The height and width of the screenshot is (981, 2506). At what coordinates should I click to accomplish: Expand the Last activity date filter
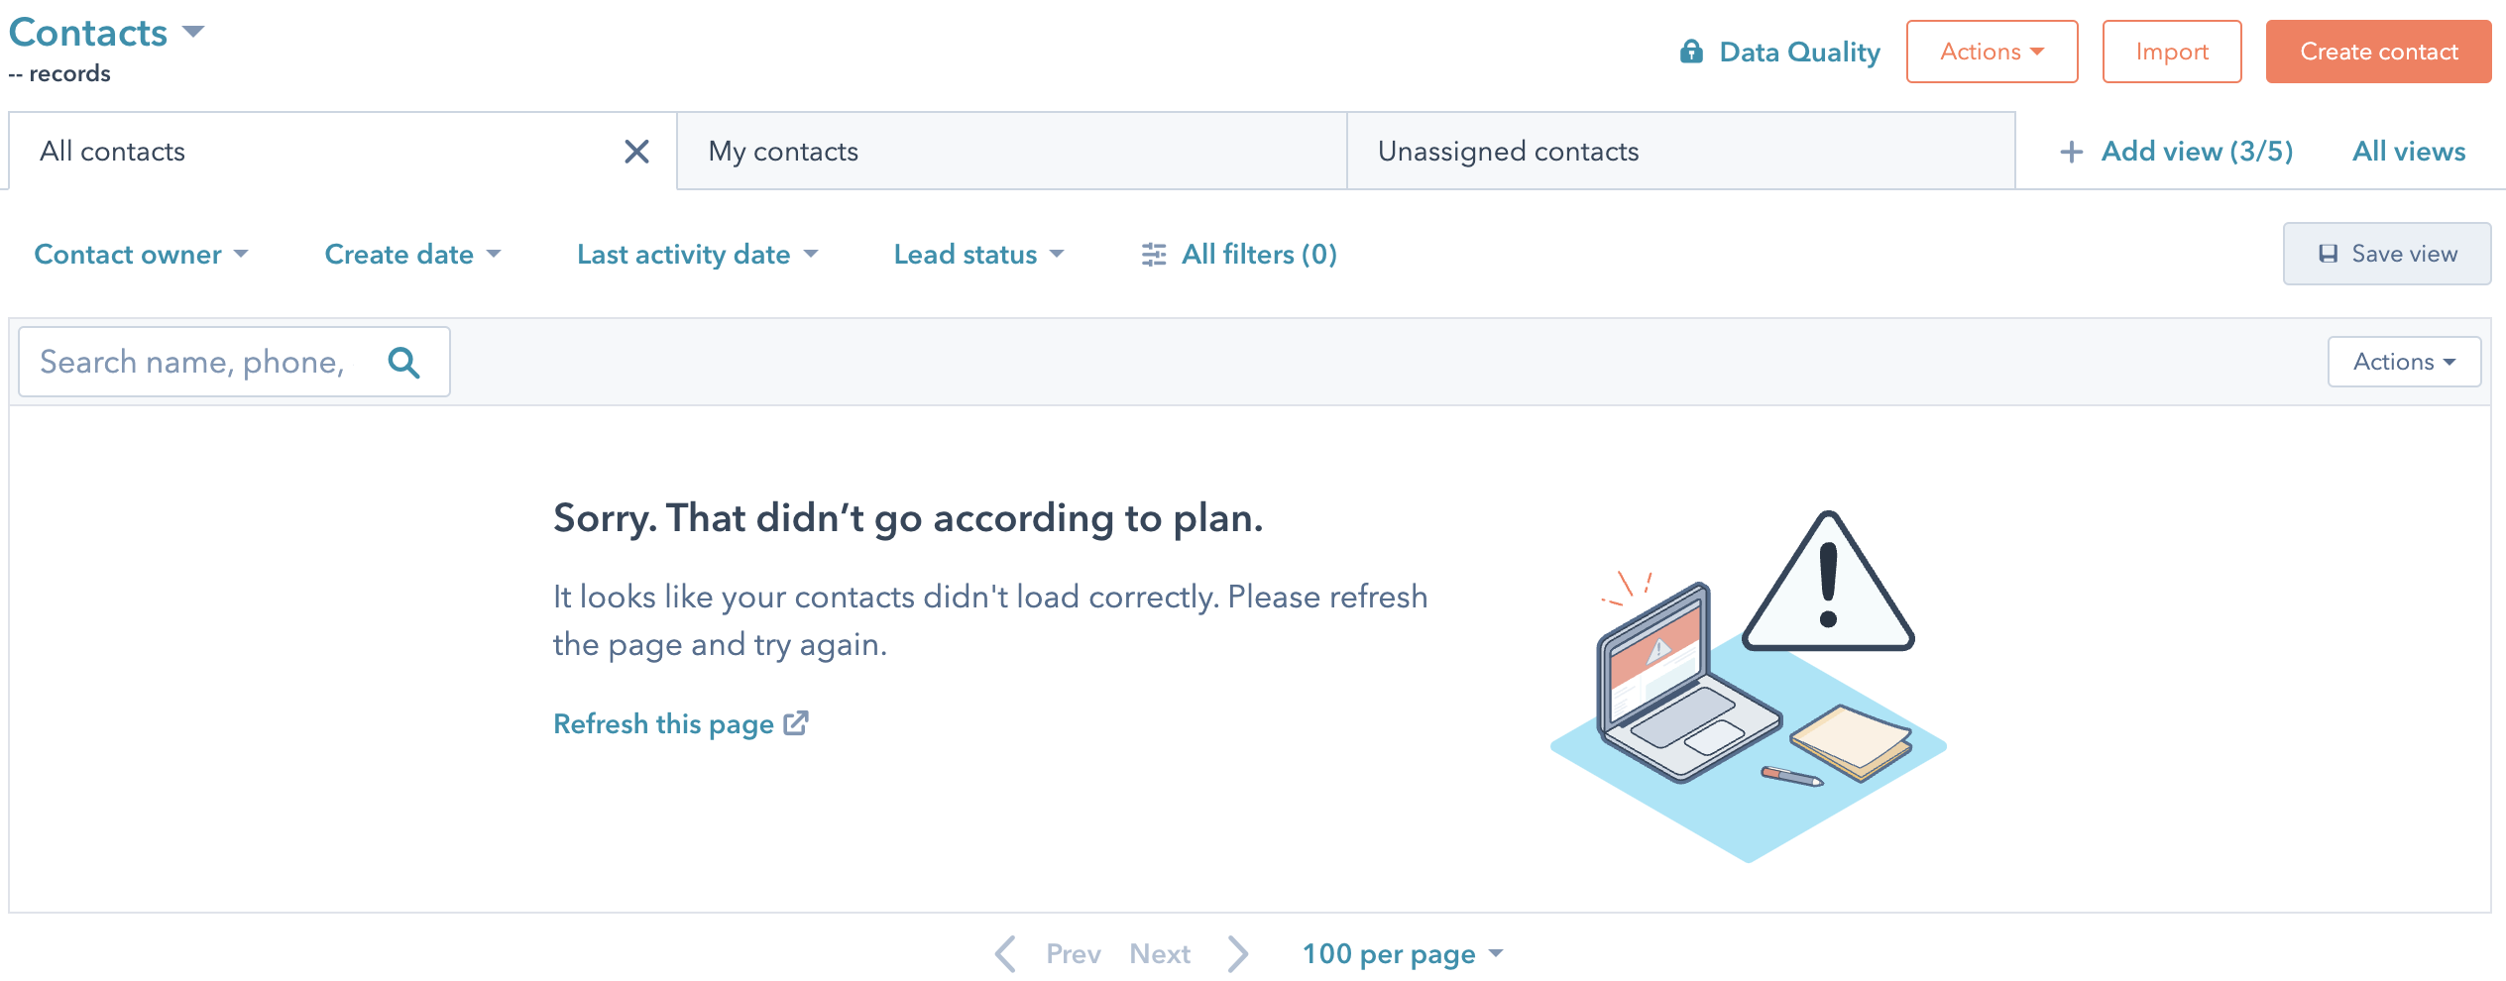697,255
